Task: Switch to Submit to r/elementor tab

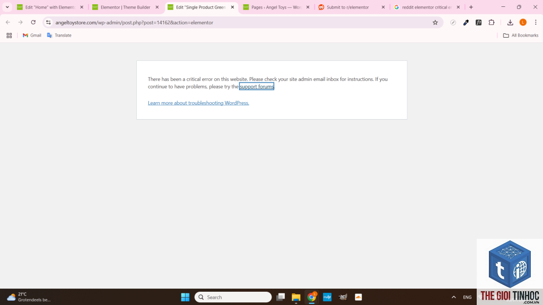Action: (x=352, y=7)
